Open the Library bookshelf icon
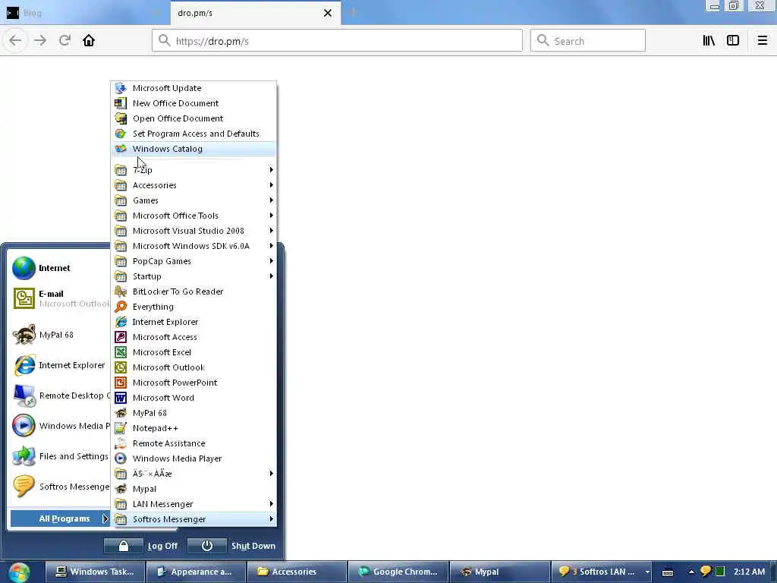 (x=709, y=41)
